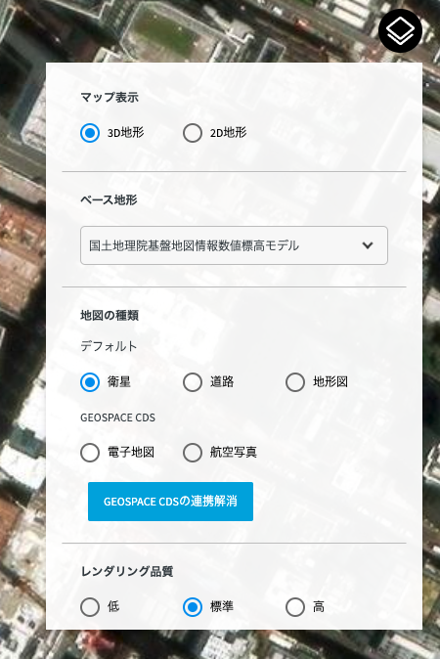The width and height of the screenshot is (440, 659).
Task: Click the 2D地形 label text
Action: [x=228, y=133]
